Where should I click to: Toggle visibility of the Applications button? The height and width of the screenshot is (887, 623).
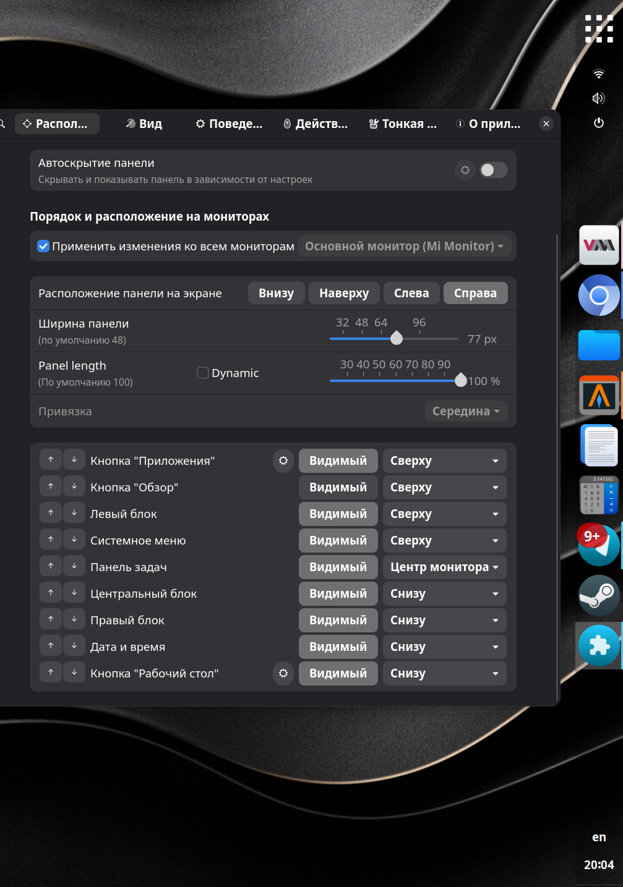pos(338,460)
